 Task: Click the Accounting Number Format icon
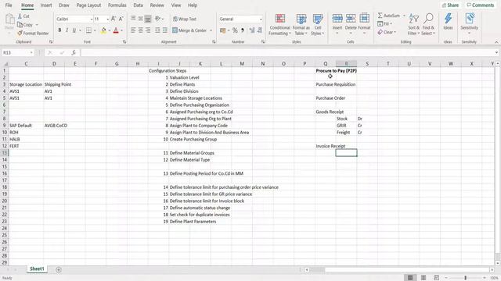222,30
